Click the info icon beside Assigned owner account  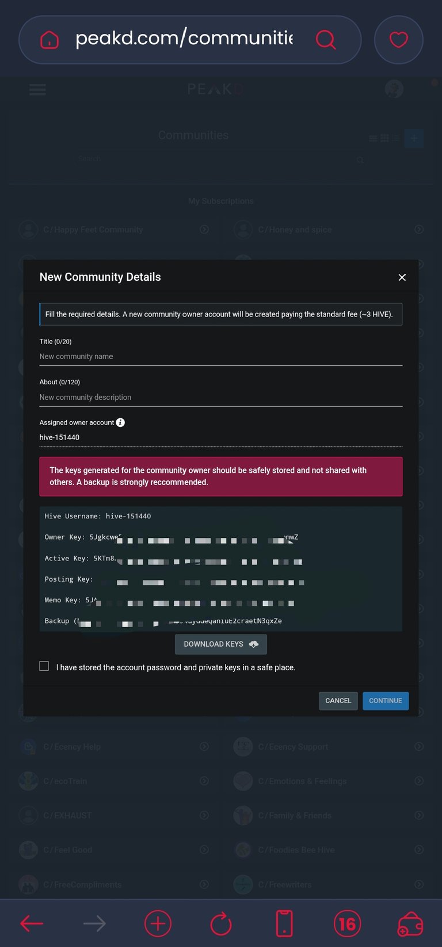tap(120, 422)
